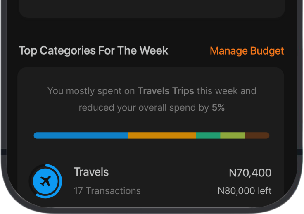Open the Travels category name
The height and width of the screenshot is (214, 304).
[x=91, y=172]
